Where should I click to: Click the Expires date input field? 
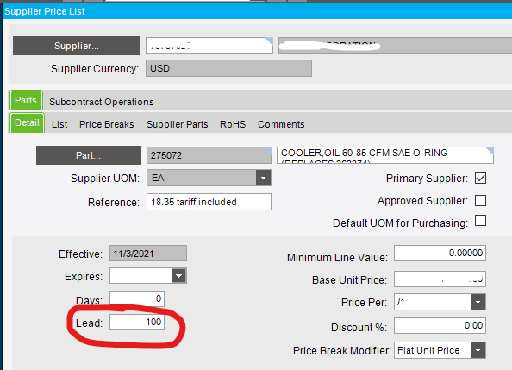[x=140, y=276]
